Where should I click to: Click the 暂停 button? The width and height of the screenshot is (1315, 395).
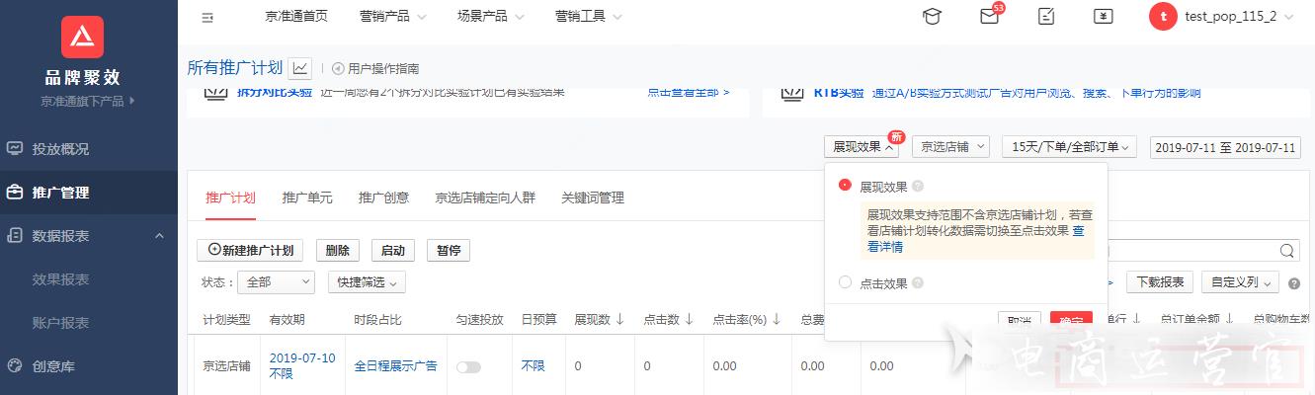(449, 250)
